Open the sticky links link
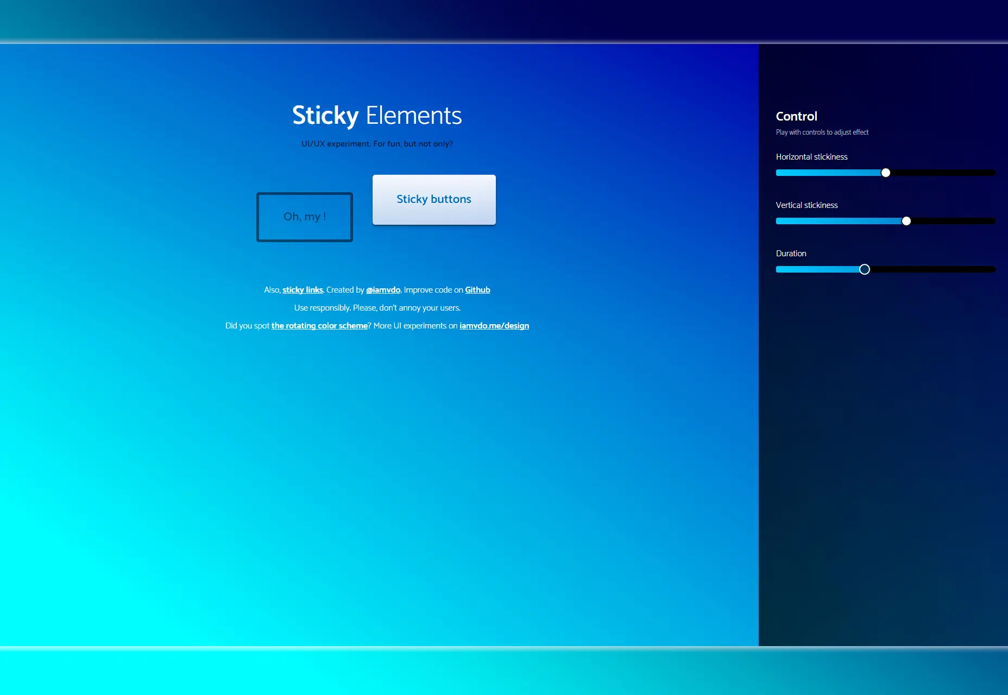 click(x=303, y=289)
